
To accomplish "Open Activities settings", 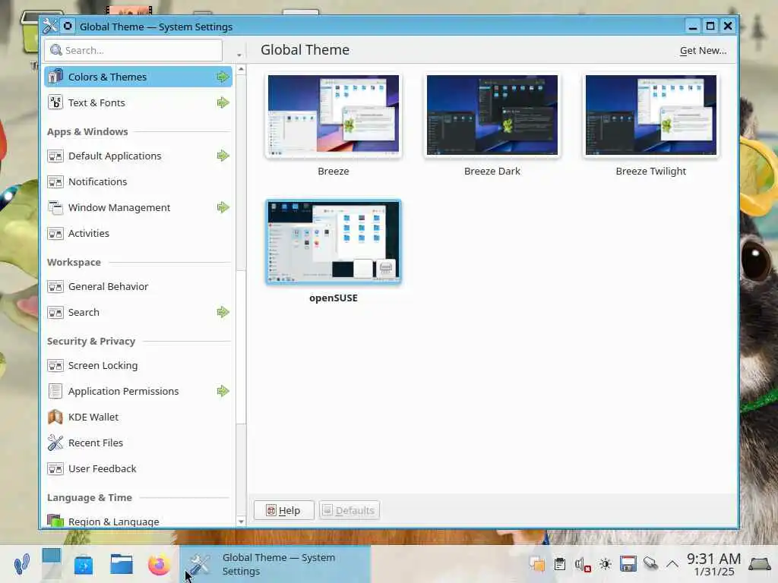I will (138, 233).
